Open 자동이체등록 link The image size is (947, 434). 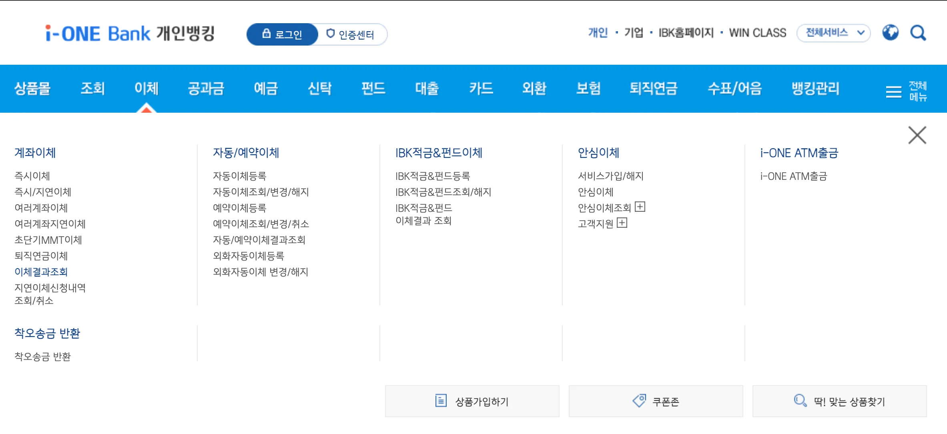pyautogui.click(x=239, y=176)
